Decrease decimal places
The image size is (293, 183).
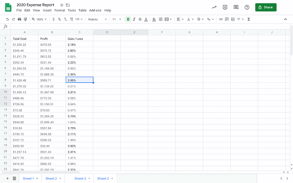coord(65,19)
